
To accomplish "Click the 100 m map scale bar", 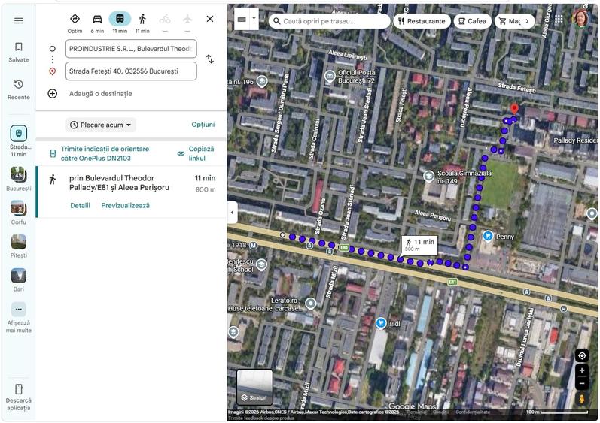I will click(x=557, y=412).
